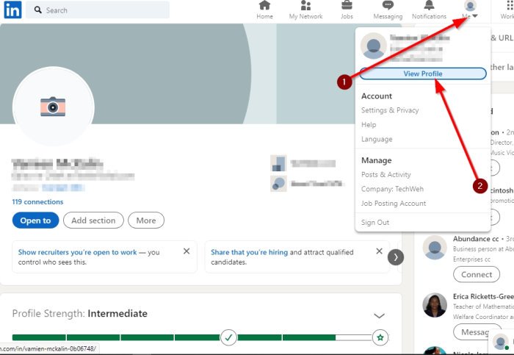
Task: Choose Sign Out from menu
Action: (375, 223)
